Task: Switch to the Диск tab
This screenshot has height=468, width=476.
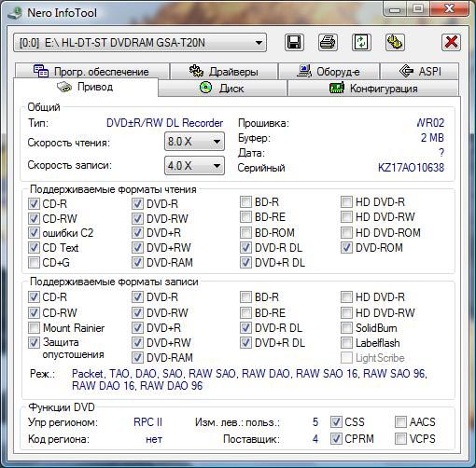Action: click(x=222, y=89)
